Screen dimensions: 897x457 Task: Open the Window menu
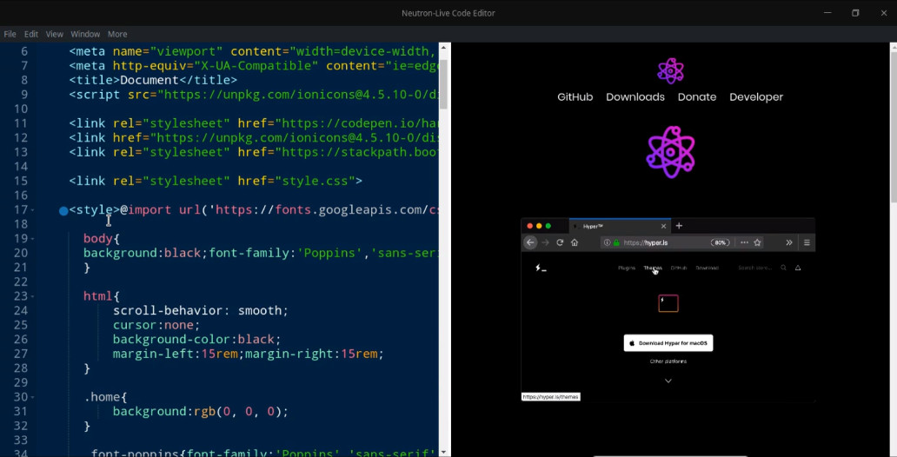point(85,34)
